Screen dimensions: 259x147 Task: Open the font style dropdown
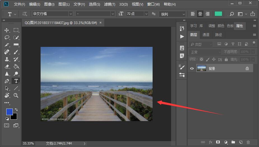pyautogui.click(x=113, y=14)
